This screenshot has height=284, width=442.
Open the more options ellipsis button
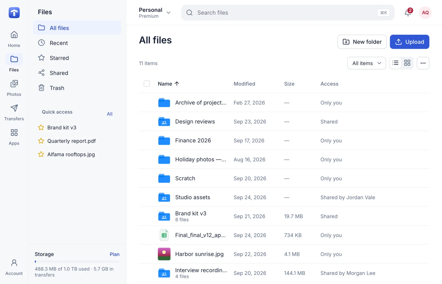click(423, 63)
